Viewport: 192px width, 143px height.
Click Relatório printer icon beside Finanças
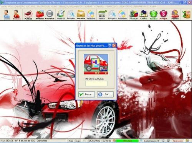click(x=122, y=15)
